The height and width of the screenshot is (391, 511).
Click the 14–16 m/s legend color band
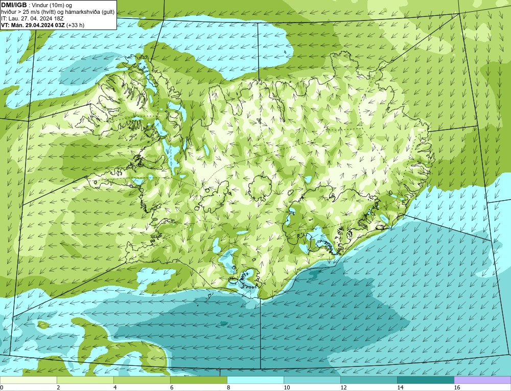pyautogui.click(x=425, y=380)
